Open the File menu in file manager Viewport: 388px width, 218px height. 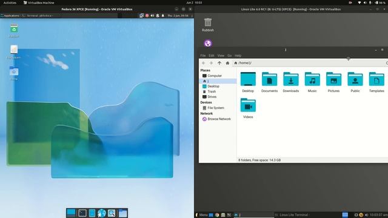tap(203, 56)
